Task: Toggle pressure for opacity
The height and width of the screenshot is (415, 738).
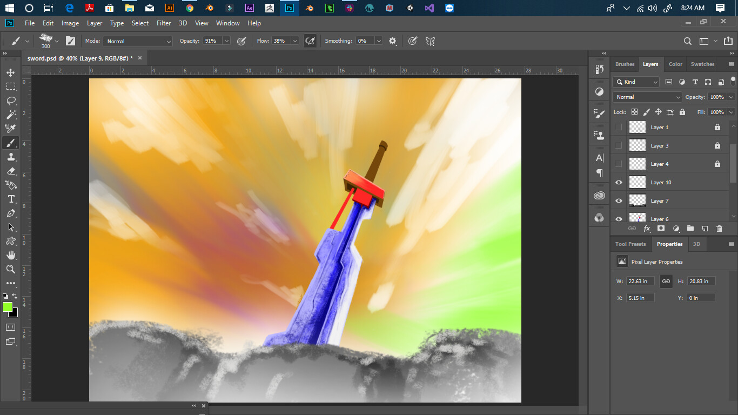Action: (x=241, y=41)
